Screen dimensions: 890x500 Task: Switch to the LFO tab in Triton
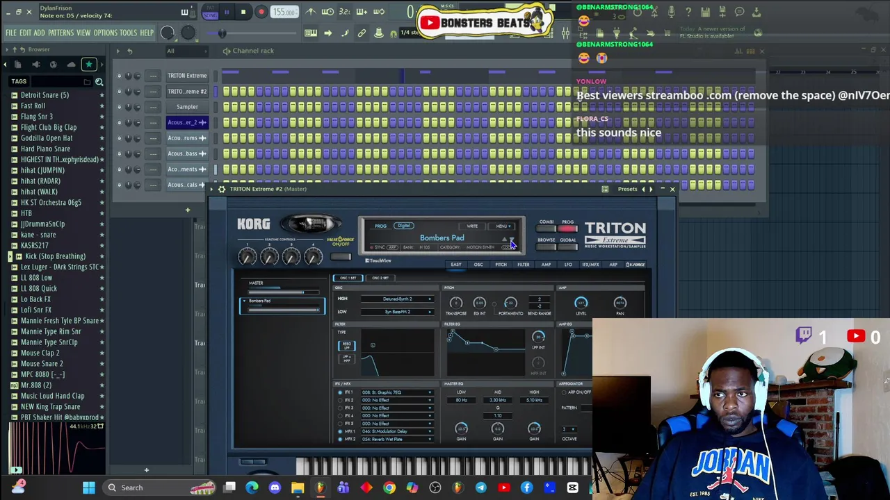(568, 265)
